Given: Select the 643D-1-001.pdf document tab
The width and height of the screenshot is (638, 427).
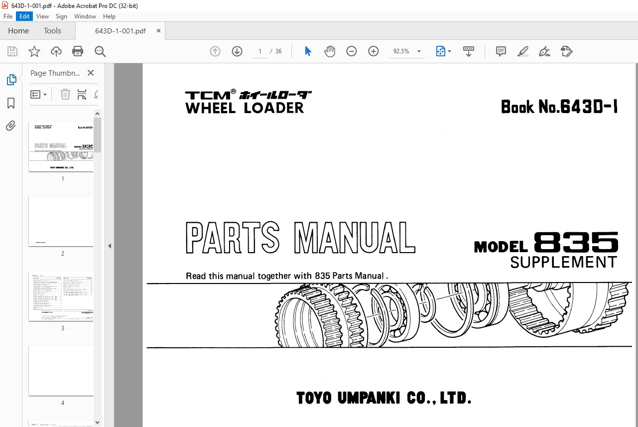Looking at the screenshot, I should point(121,30).
